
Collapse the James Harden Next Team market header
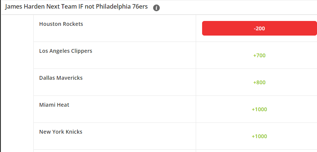(x=76, y=7)
